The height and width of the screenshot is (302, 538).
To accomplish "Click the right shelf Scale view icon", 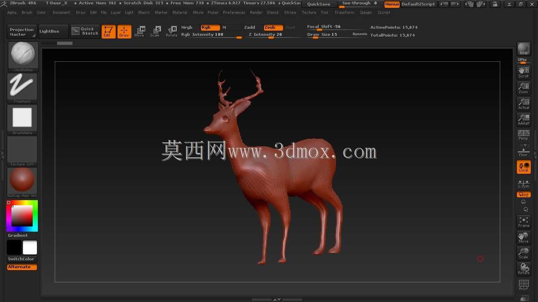I will tap(523, 253).
